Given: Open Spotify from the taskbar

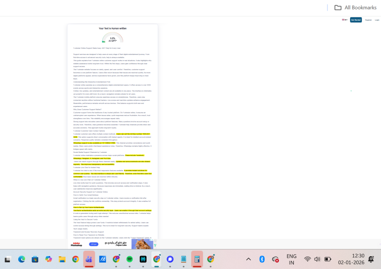Looking at the screenshot, I should point(129,259).
